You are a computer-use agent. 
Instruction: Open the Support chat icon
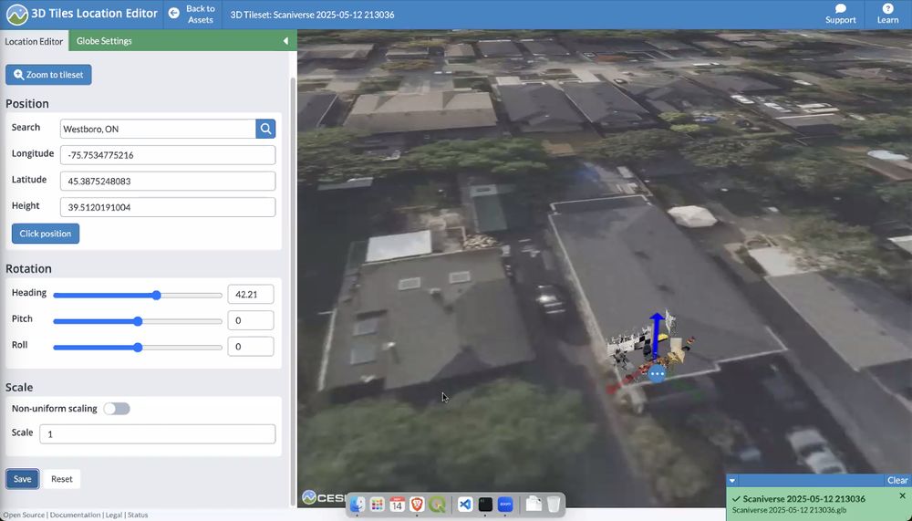tap(841, 14)
